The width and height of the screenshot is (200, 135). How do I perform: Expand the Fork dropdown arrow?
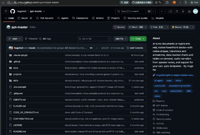167,27
